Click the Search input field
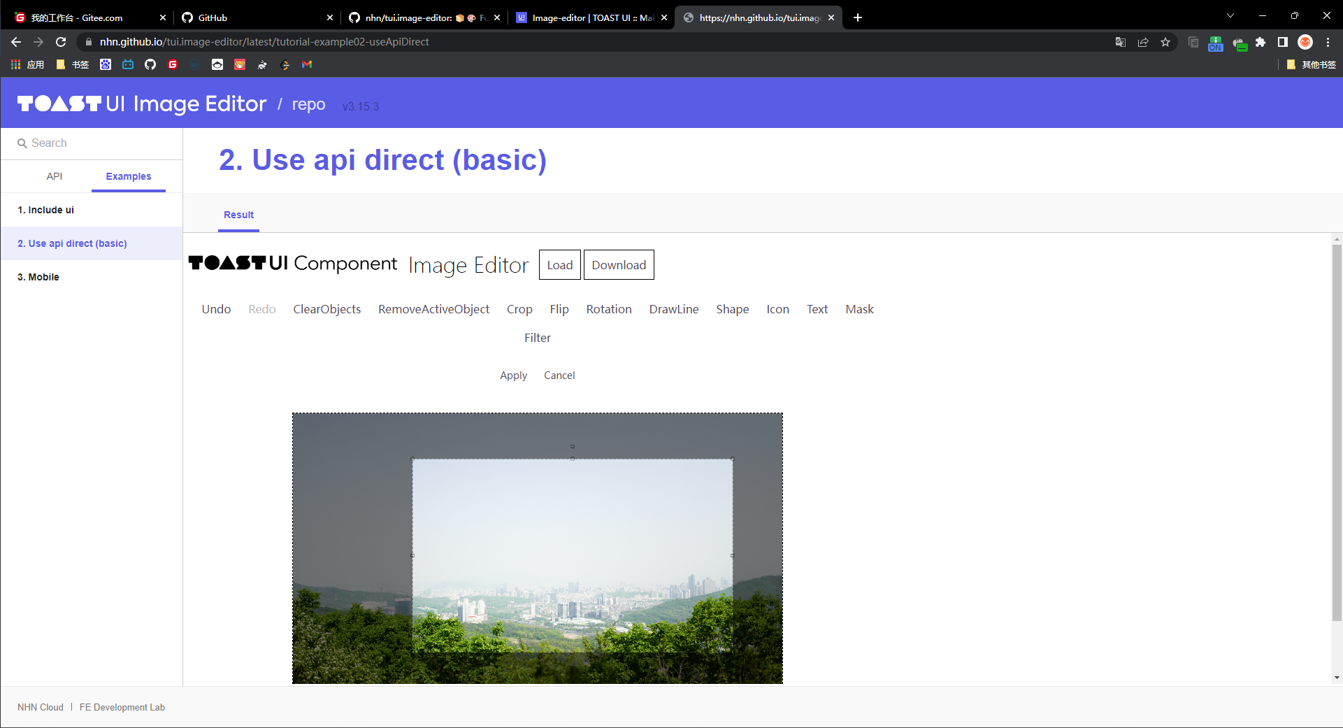The height and width of the screenshot is (728, 1343). tap(98, 143)
